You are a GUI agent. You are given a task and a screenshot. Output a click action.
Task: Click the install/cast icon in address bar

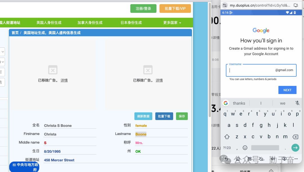(x=296, y=5)
